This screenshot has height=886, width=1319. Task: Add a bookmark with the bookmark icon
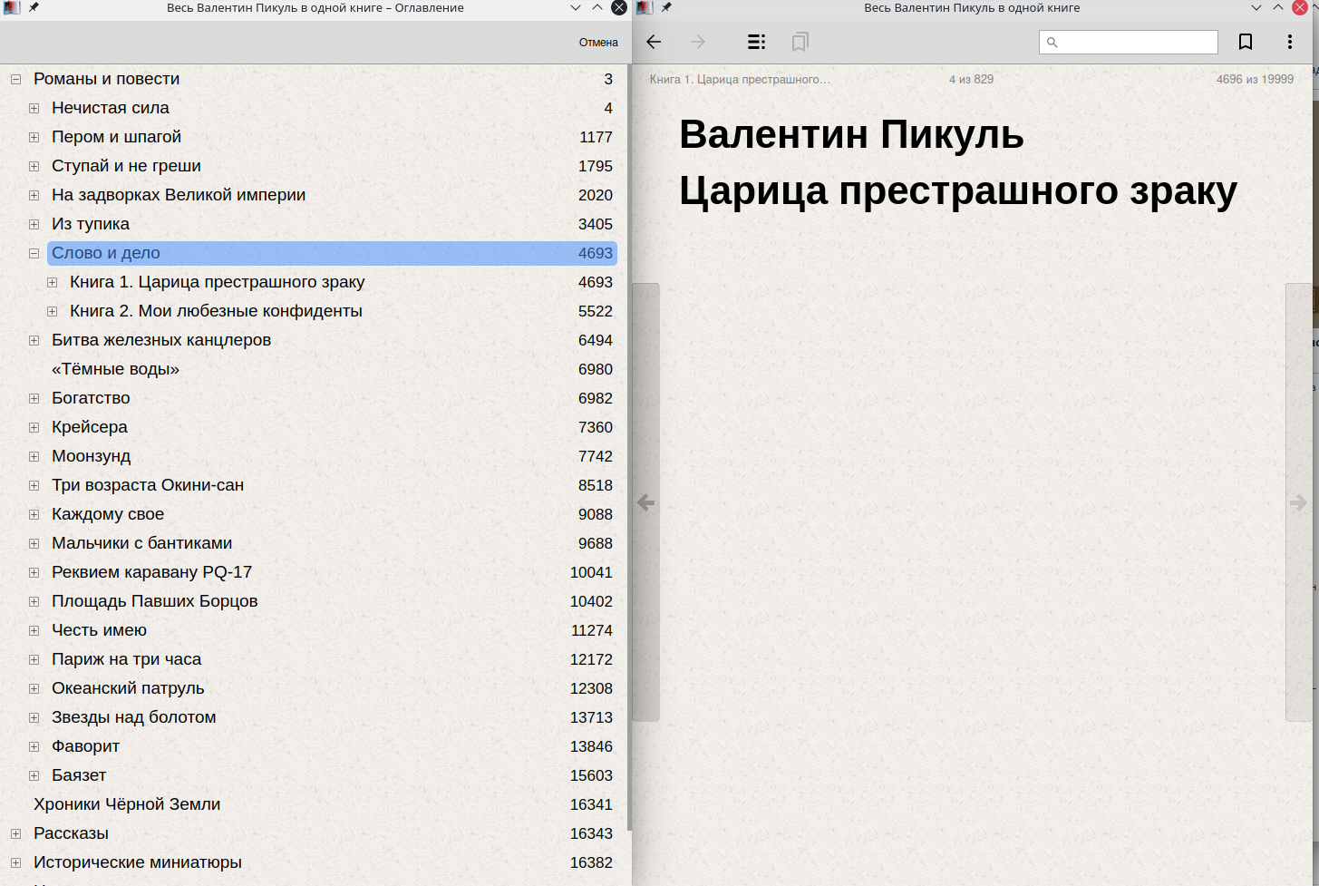[1246, 42]
